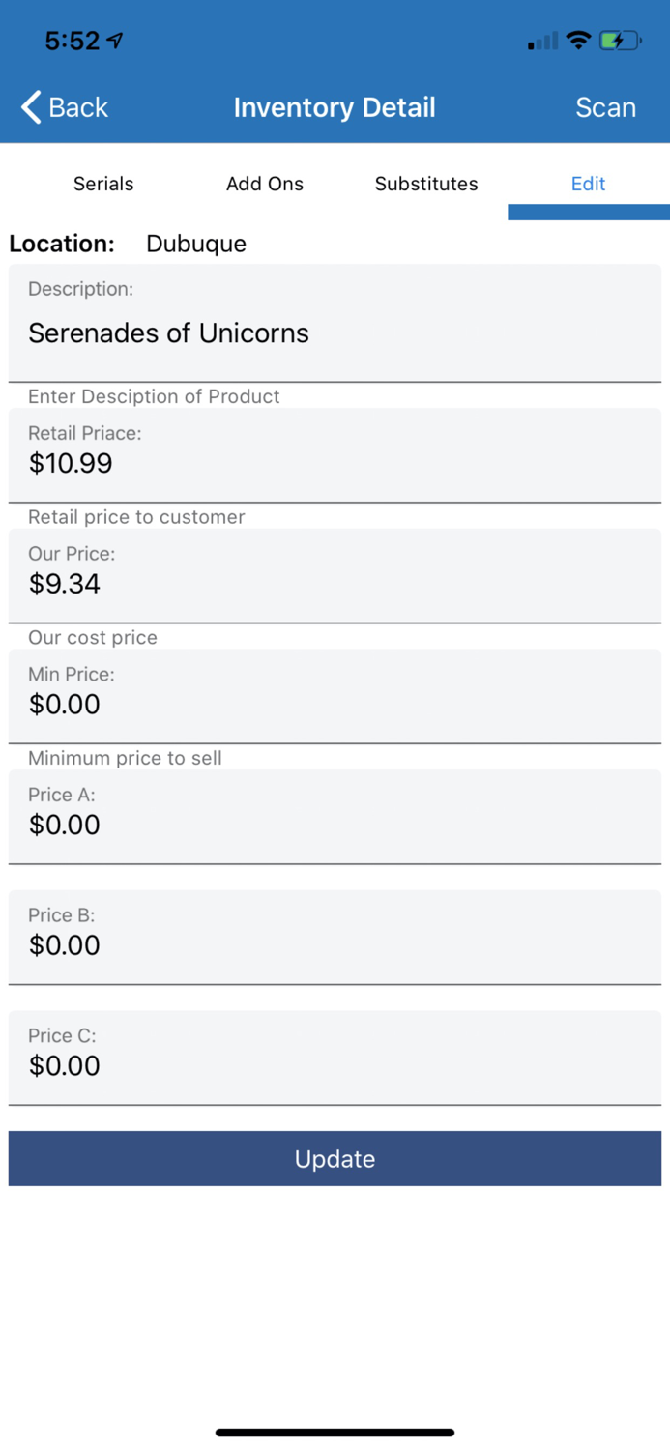Viewport: 670px width, 1450px height.
Task: Tap the home indicator bar
Action: click(335, 1433)
